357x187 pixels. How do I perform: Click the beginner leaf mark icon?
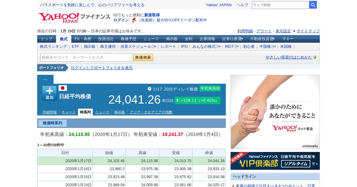pos(315,57)
